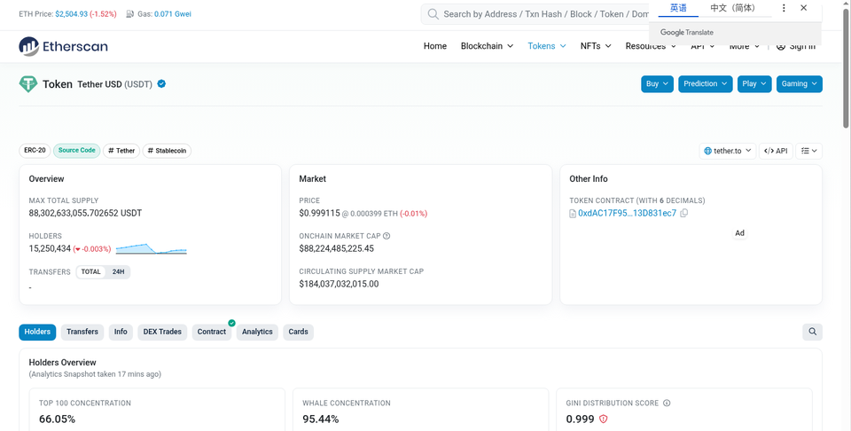Click the Tether token logo icon

pyautogui.click(x=28, y=84)
